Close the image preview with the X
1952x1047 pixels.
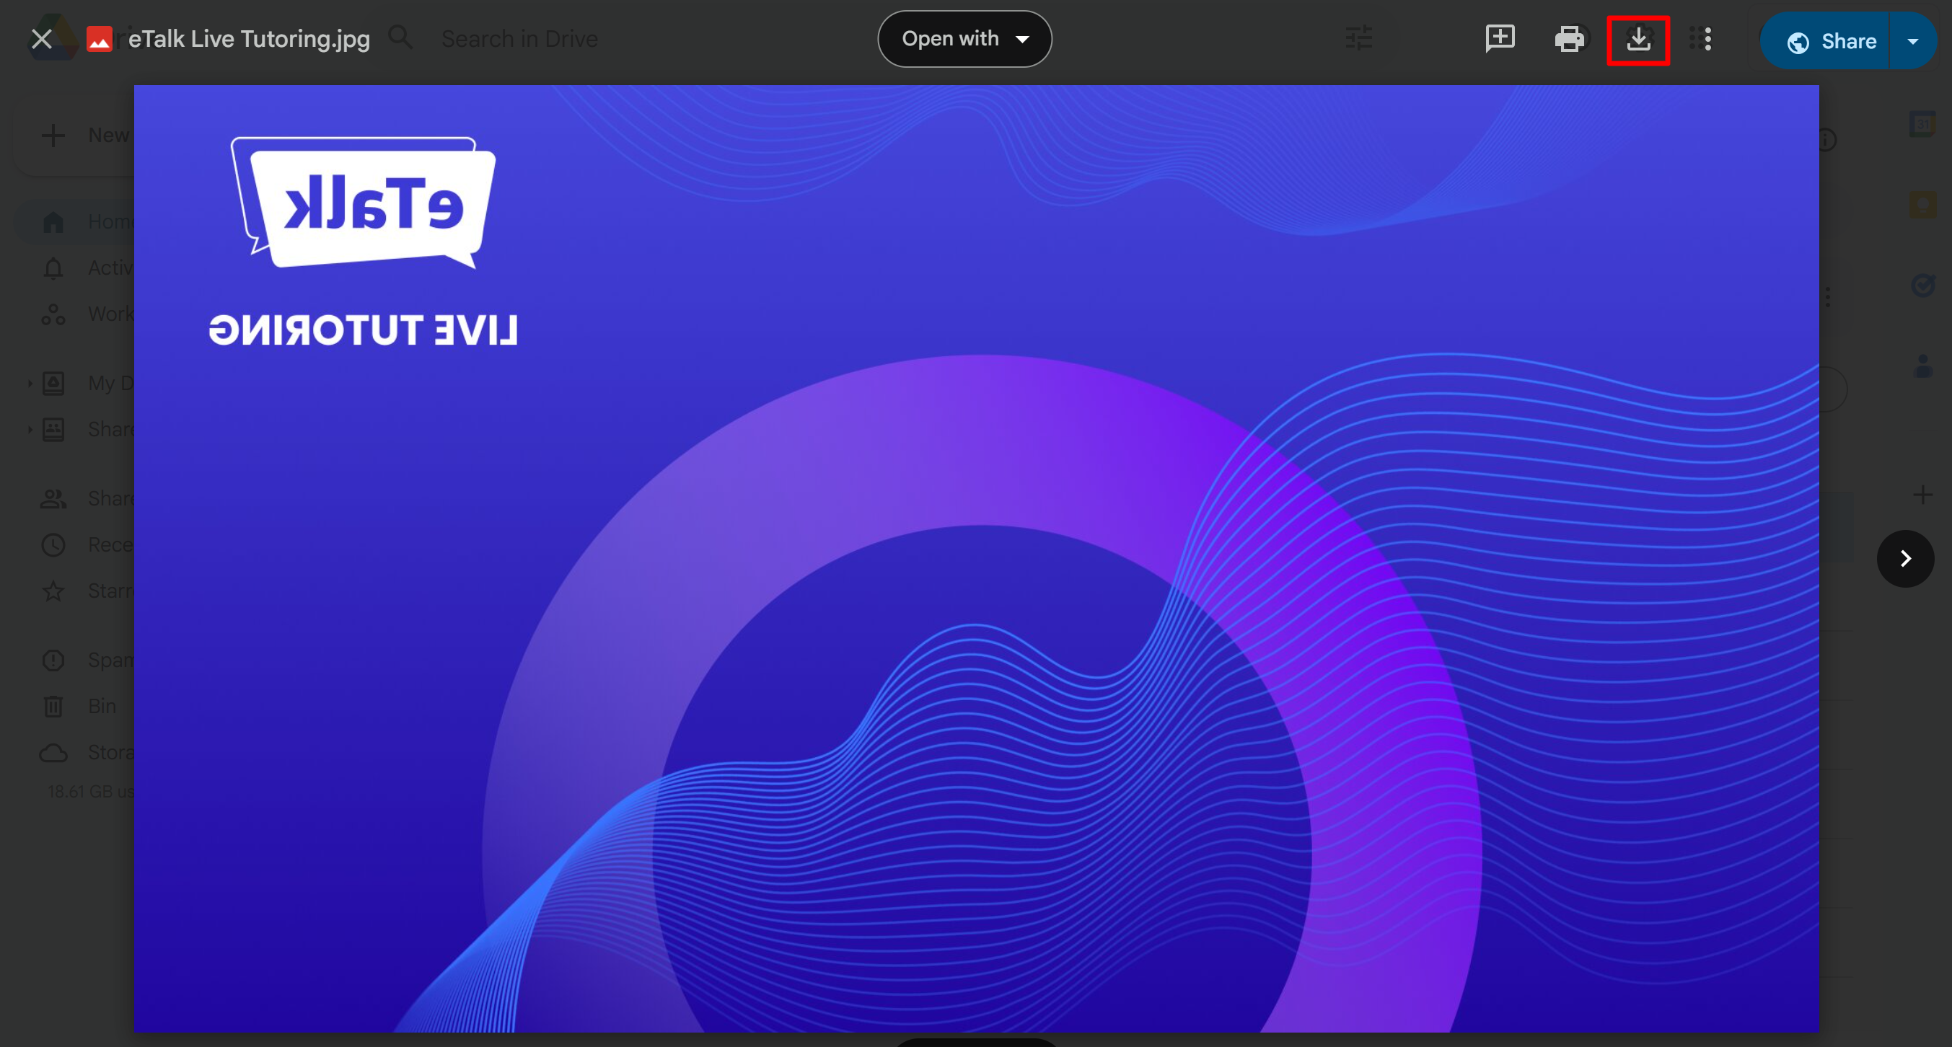[42, 40]
